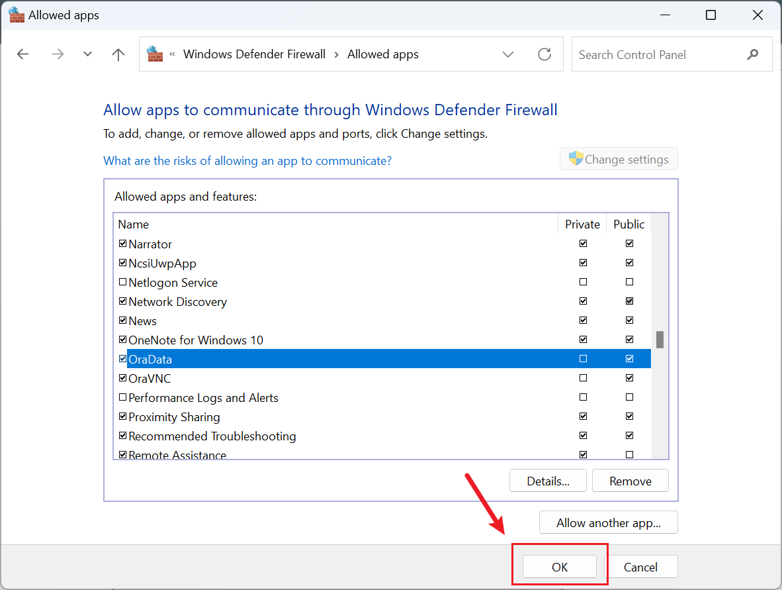
Task: Select Windows Defender Firewall breadcrumb
Action: coord(254,54)
